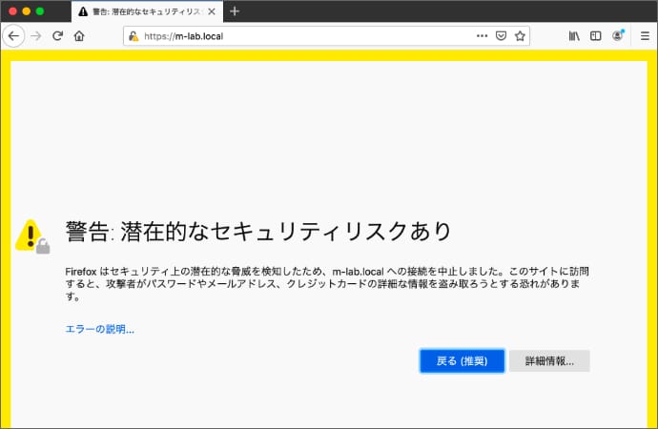Close the security warning tab
658x429 pixels.
[x=210, y=11]
